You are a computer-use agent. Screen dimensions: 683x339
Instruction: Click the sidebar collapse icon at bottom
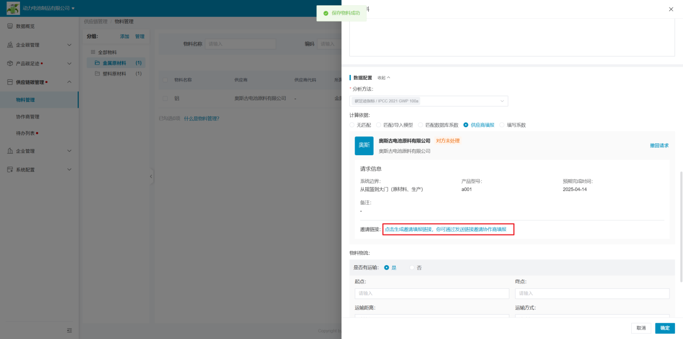69,330
